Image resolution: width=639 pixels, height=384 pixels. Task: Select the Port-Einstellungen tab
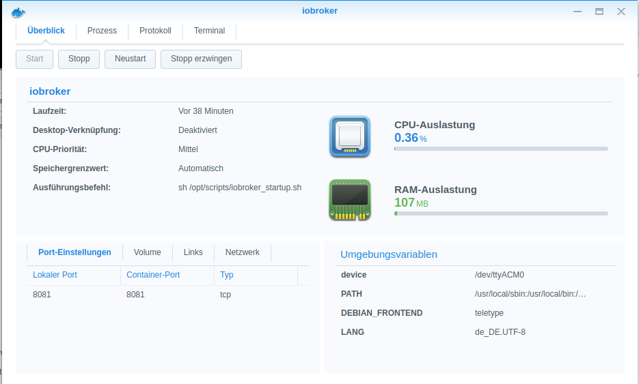coord(74,252)
